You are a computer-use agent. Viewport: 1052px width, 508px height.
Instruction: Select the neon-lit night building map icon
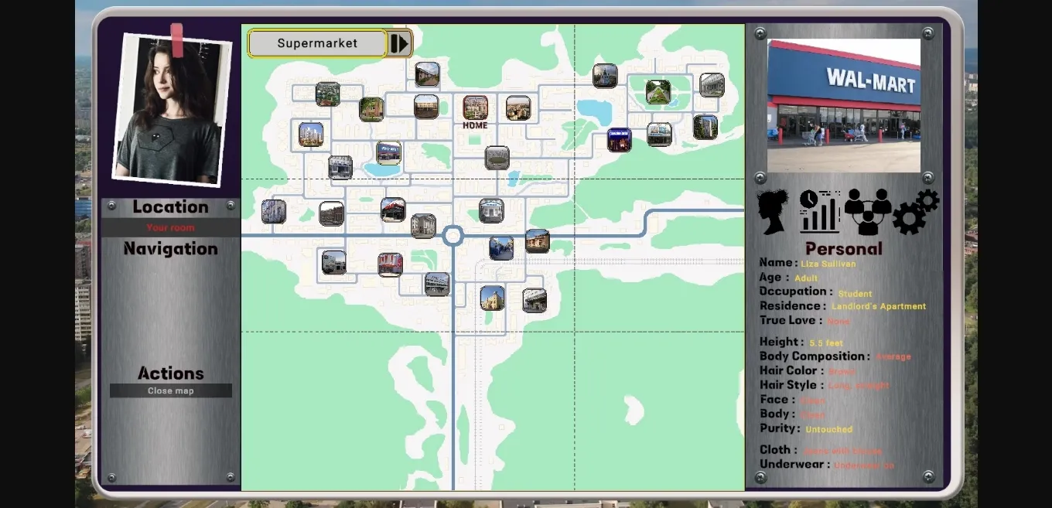(619, 140)
